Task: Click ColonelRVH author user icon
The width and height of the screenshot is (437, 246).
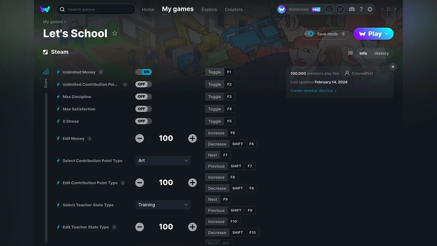Action: [347, 73]
